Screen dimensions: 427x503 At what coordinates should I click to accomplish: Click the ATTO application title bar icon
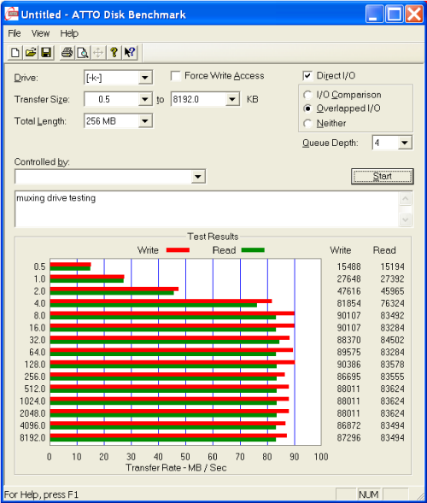(12, 15)
